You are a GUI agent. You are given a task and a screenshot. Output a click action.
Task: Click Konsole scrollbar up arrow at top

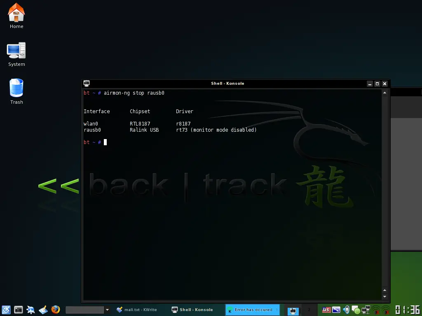(x=385, y=93)
